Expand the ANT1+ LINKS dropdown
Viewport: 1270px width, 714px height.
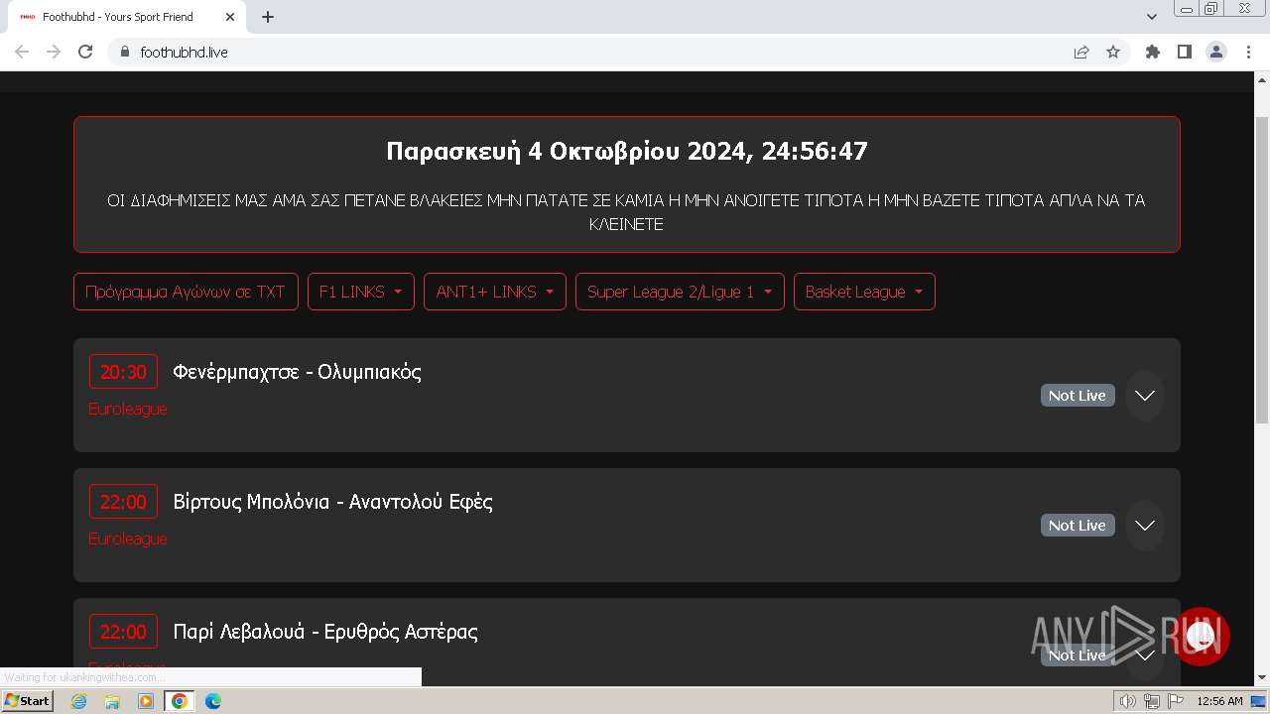click(495, 292)
